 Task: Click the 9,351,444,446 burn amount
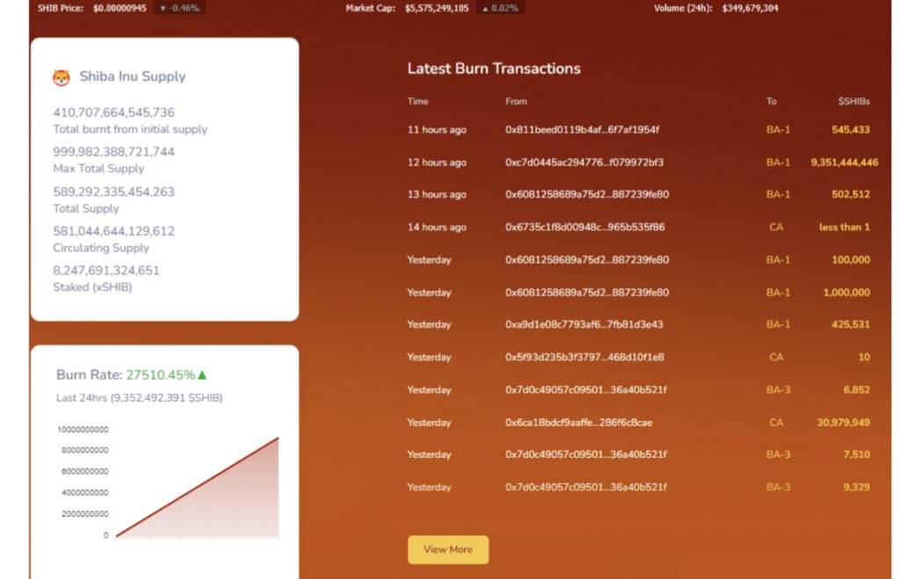click(845, 163)
